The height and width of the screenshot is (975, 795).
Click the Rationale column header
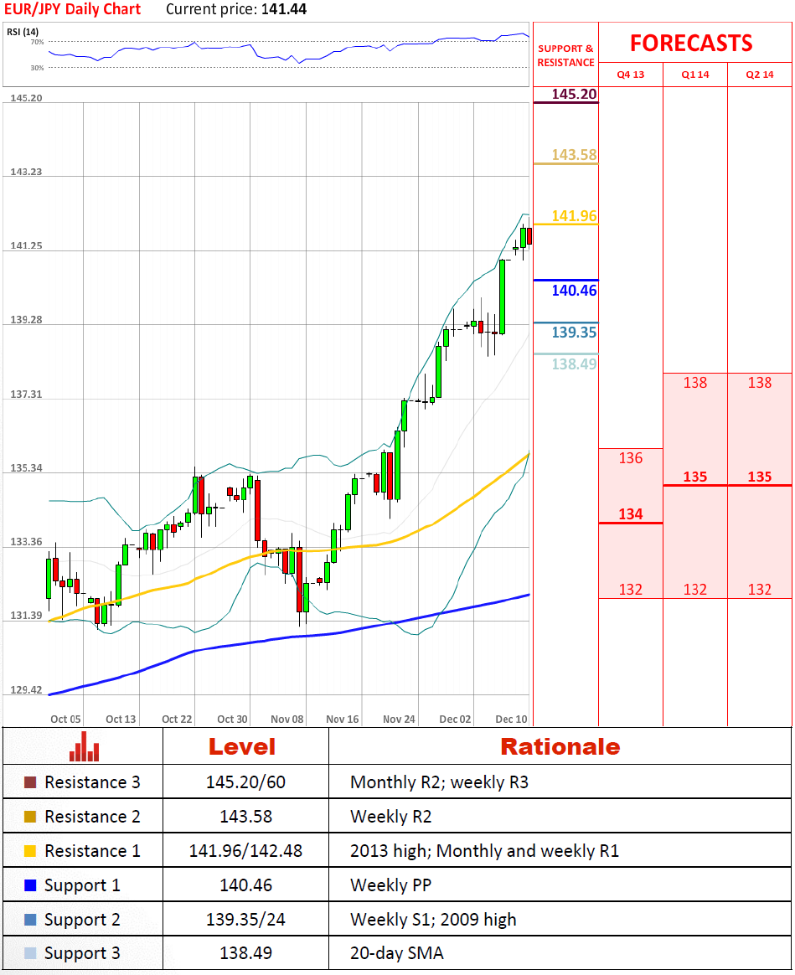pos(560,746)
